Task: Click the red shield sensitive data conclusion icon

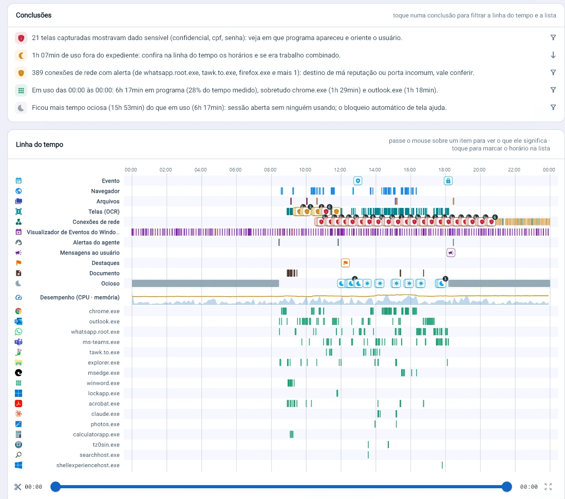Action: click(x=21, y=38)
